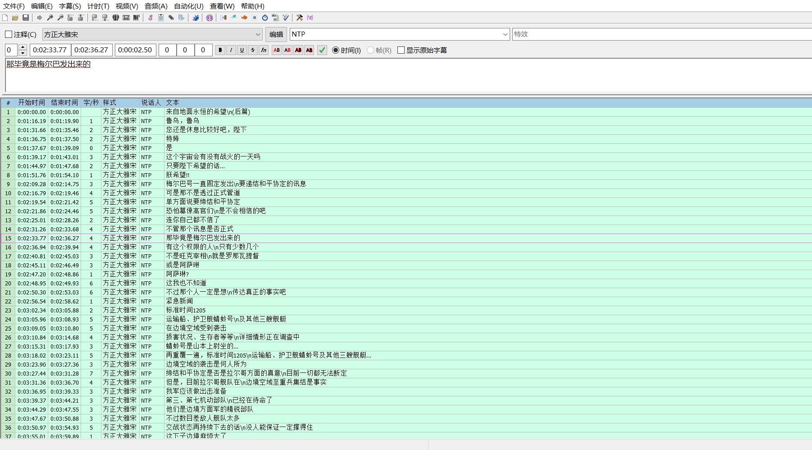Snap subtitle start to video
This screenshot has width=812, height=450.
pos(95,18)
